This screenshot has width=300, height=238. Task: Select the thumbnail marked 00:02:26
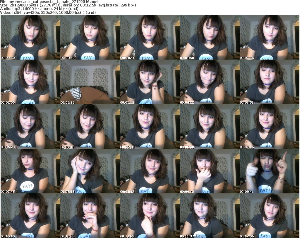[269, 38]
